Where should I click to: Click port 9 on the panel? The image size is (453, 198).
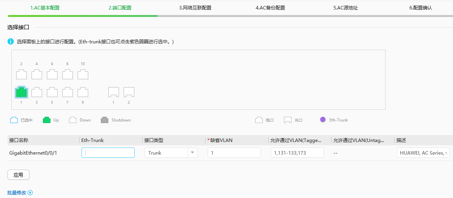pos(83,92)
